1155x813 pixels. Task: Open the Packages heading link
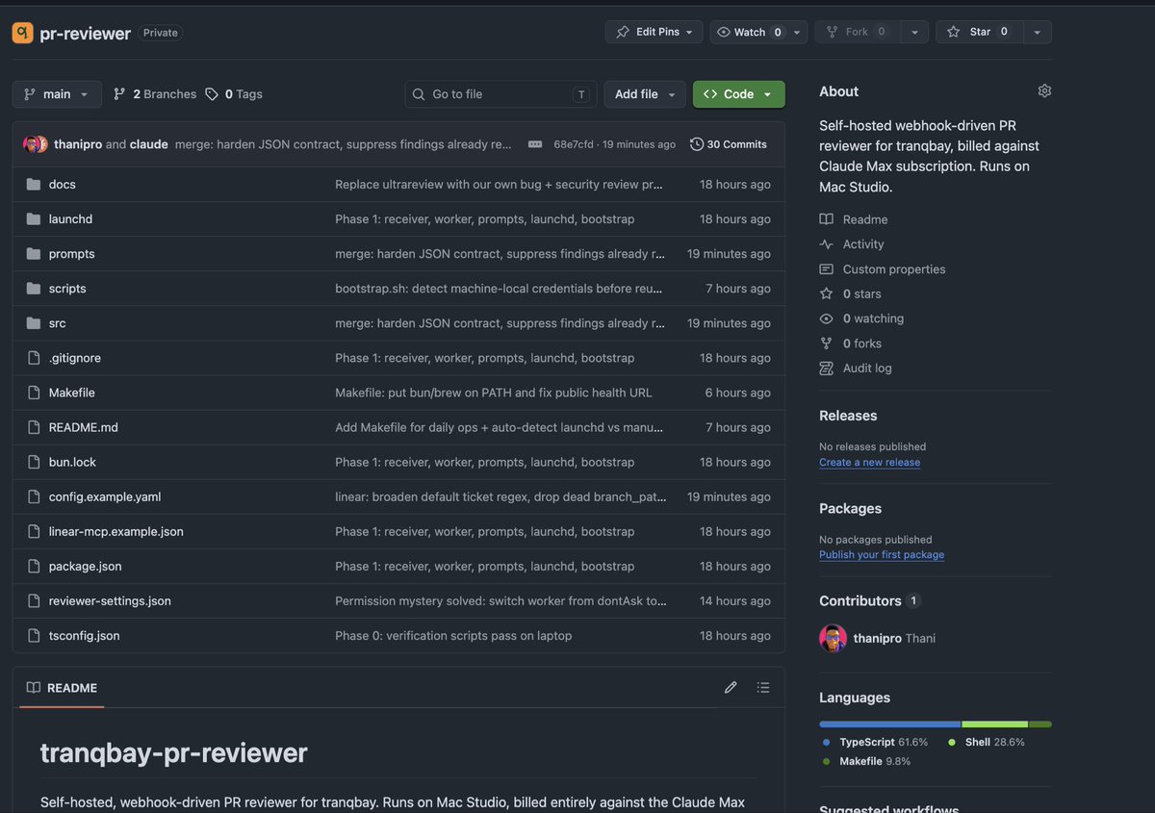point(850,508)
